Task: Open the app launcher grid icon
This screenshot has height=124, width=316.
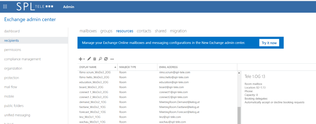Action: pos(5,6)
